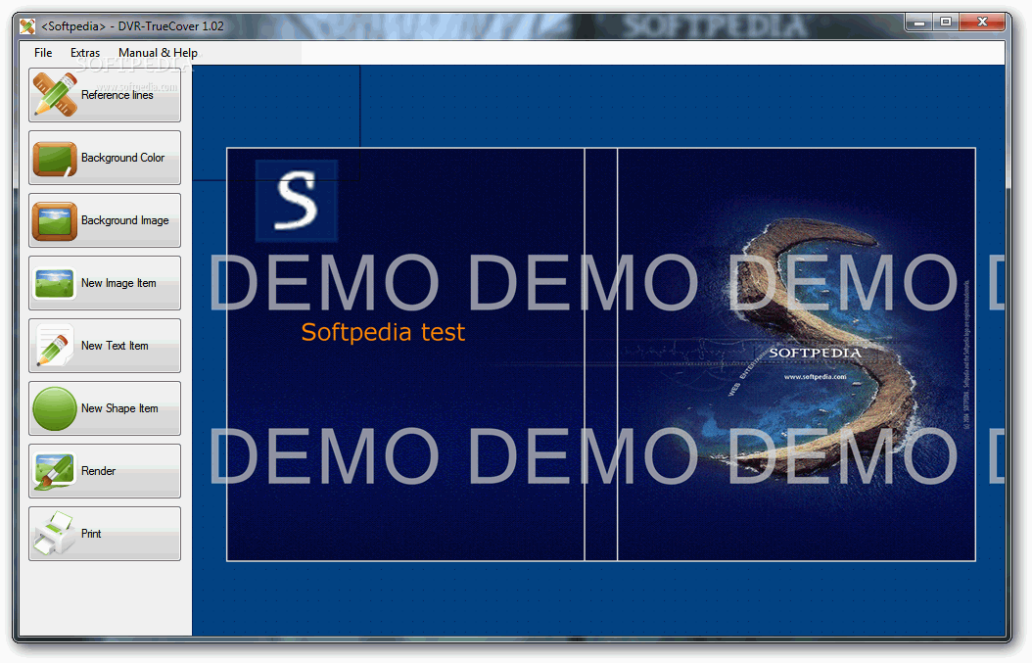Click the Reference lines pencil-and-ruler icon
1032x663 pixels.
point(55,94)
